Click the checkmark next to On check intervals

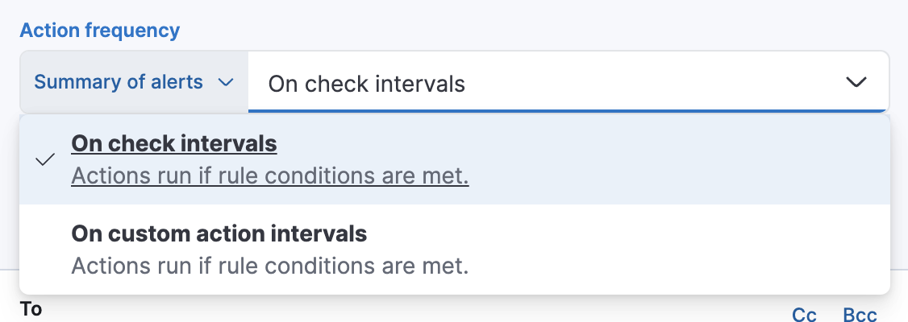(46, 159)
